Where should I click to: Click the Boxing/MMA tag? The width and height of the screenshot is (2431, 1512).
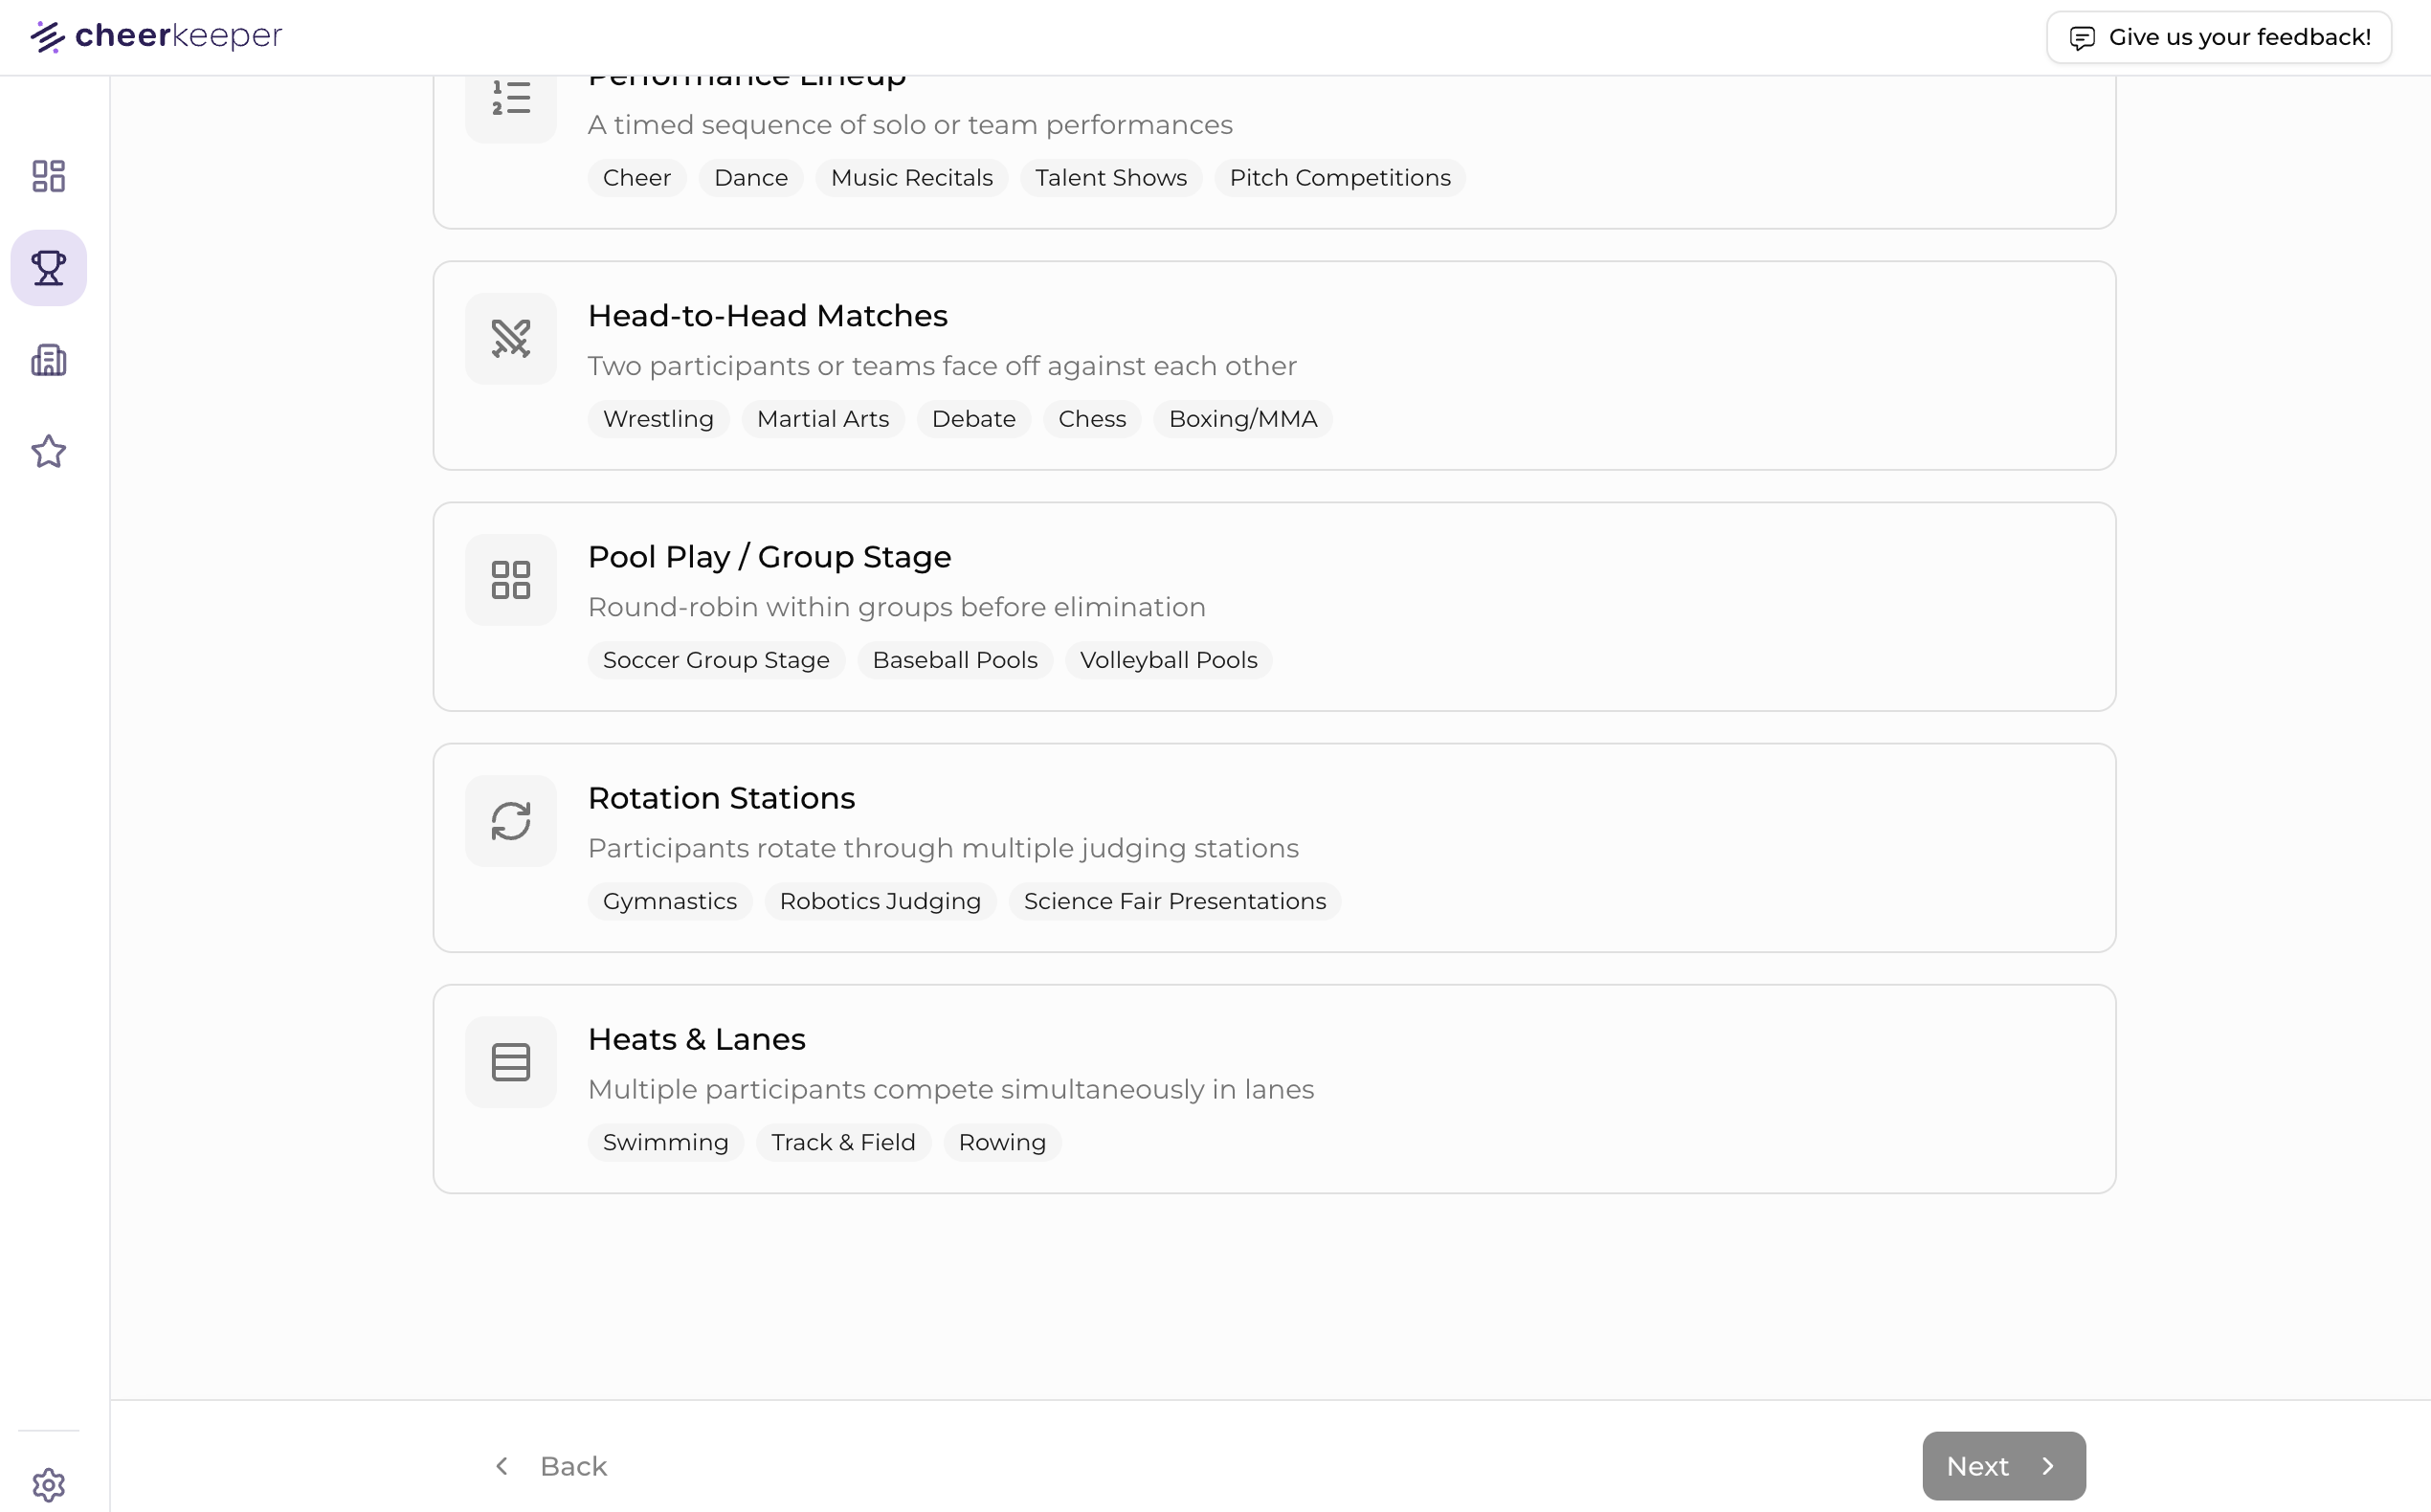tap(1242, 419)
